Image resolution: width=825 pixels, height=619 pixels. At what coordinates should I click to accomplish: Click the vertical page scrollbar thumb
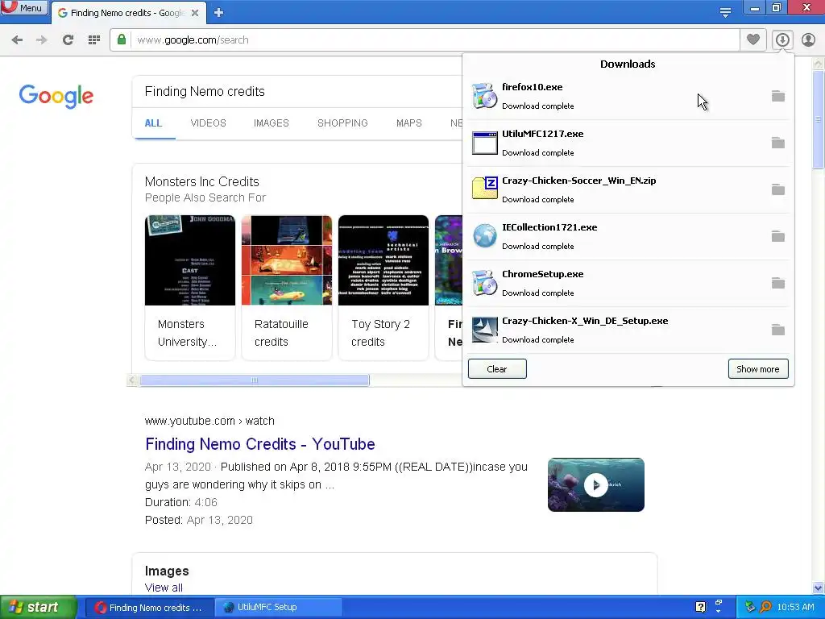pyautogui.click(x=819, y=120)
